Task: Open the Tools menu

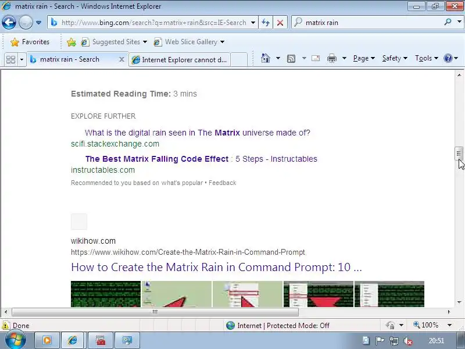Action: point(427,58)
